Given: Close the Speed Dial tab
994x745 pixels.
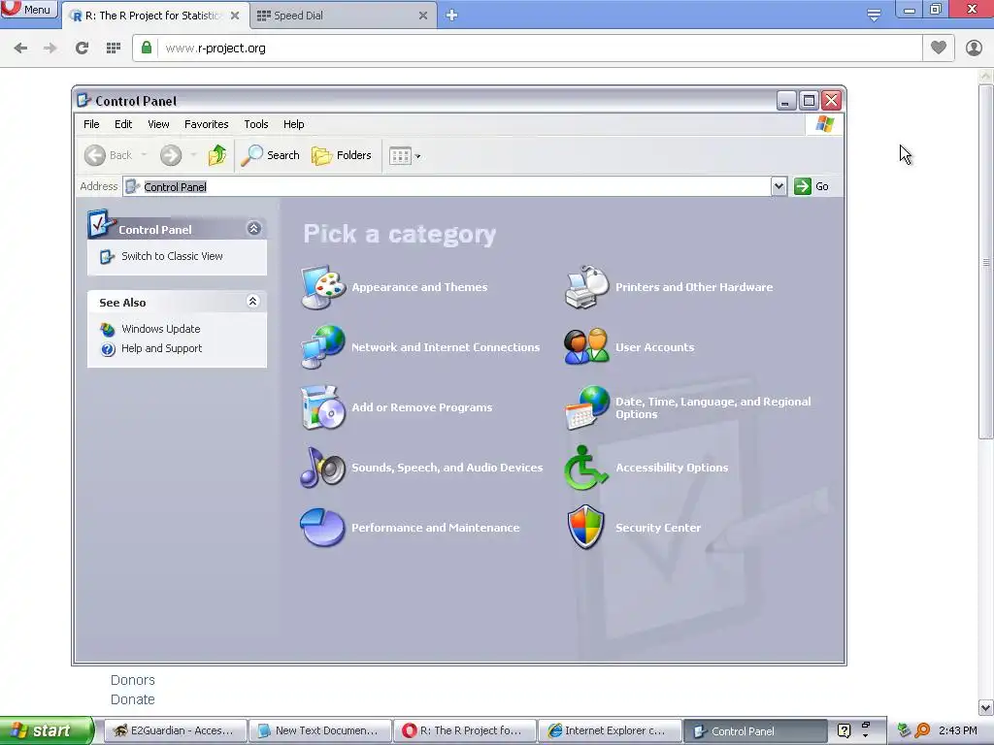Looking at the screenshot, I should (423, 16).
